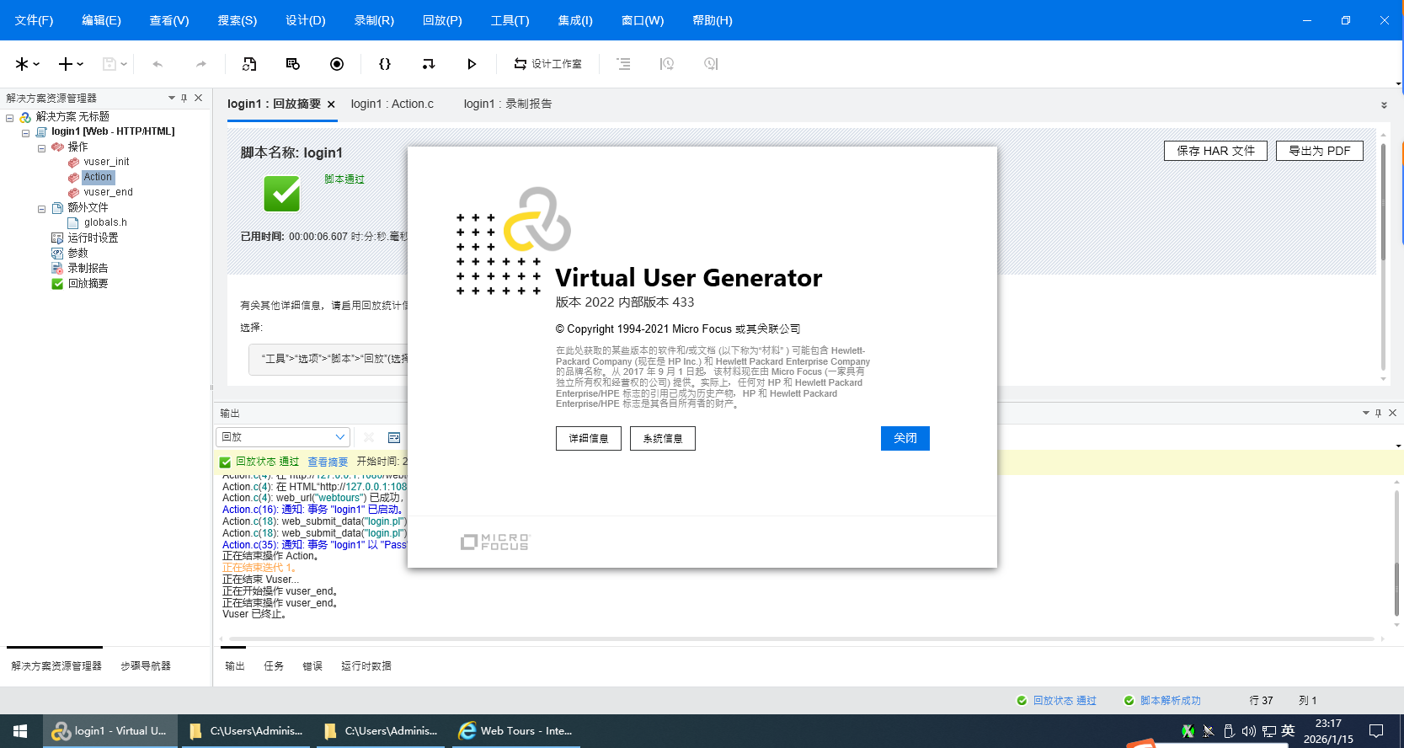Collapse the 额外文件 (Extra Files) tree node

pyautogui.click(x=41, y=208)
